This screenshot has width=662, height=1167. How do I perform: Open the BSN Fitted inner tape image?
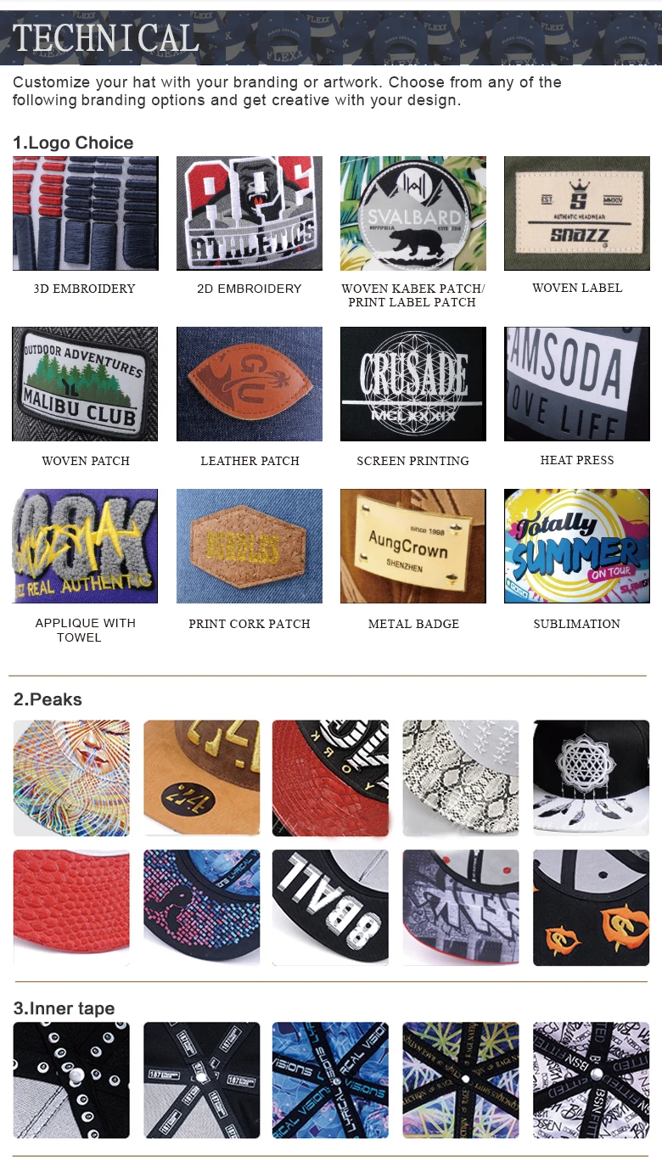pyautogui.click(x=591, y=1080)
